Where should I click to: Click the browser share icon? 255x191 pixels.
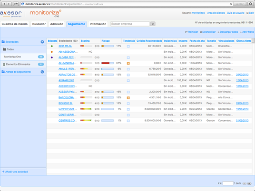pyautogui.click(x=16, y=4)
